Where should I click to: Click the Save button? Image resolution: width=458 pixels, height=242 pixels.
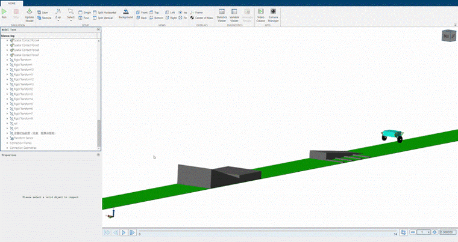pos(43,12)
